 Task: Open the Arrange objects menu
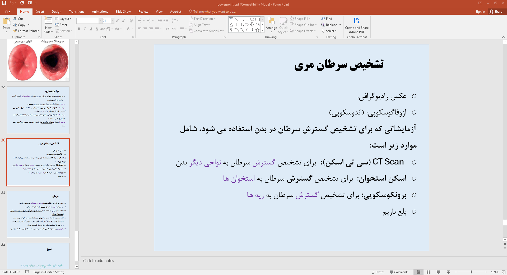tap(271, 25)
